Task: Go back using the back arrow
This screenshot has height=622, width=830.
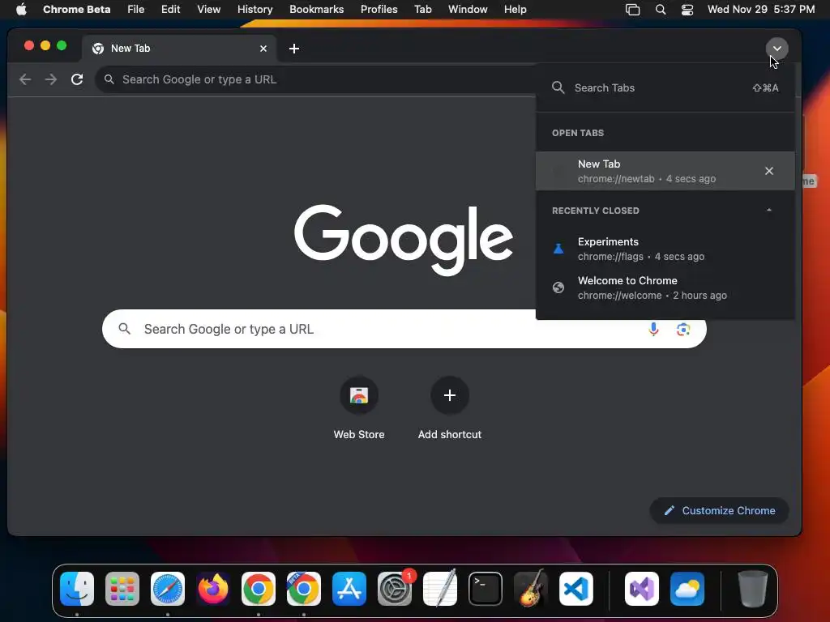Action: coord(25,79)
